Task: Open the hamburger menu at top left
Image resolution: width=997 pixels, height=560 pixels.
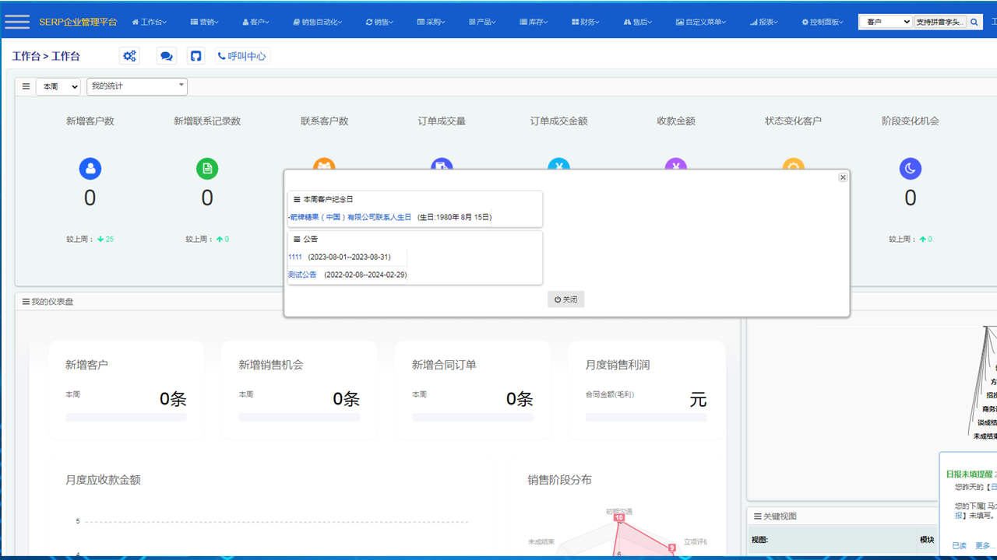Action: [x=16, y=21]
